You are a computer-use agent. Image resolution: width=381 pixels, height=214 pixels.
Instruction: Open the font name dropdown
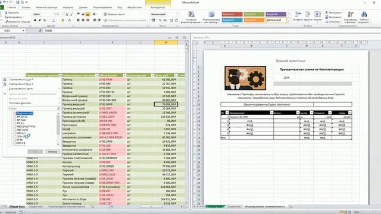(54, 14)
